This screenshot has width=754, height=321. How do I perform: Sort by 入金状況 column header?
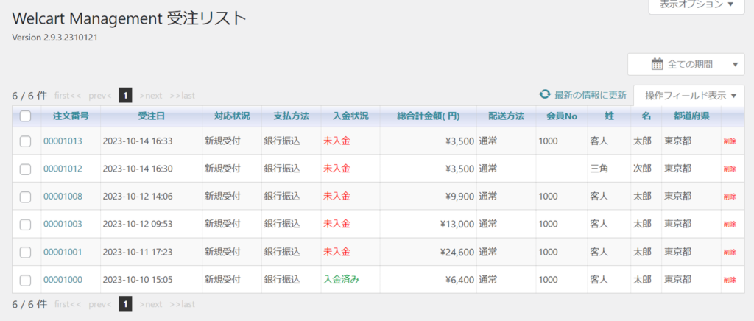350,116
